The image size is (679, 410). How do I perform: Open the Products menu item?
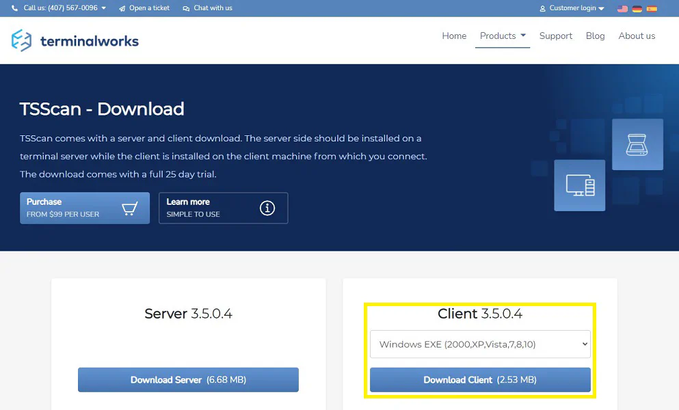[498, 36]
